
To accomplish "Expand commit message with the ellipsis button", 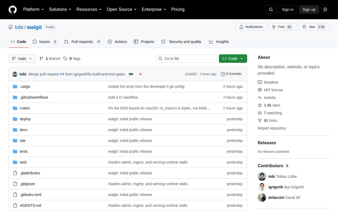I will click(x=131, y=74).
